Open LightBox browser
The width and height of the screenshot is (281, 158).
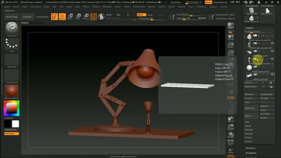tap(27, 17)
